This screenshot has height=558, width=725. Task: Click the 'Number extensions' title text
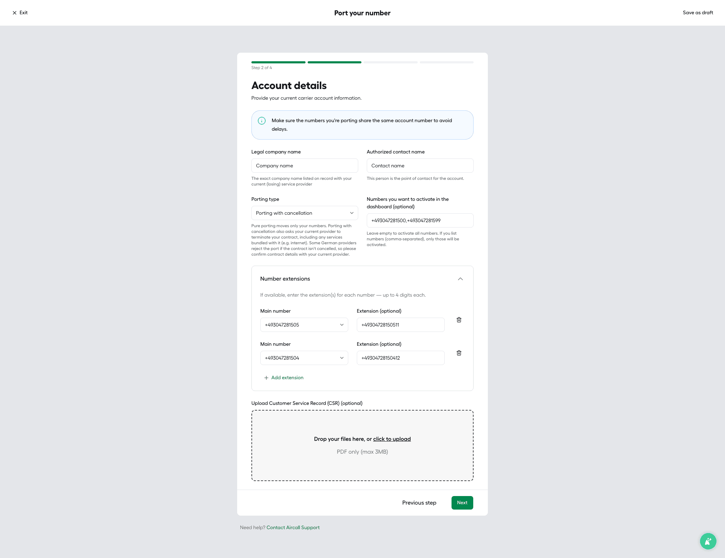point(285,279)
